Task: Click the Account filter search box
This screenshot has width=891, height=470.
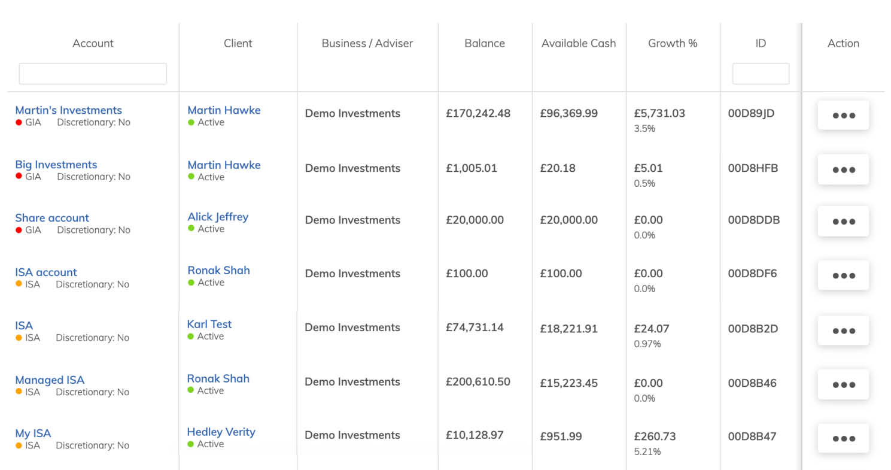Action: click(x=92, y=73)
